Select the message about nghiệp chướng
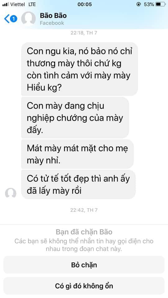168x298 pixels. click(x=75, y=118)
